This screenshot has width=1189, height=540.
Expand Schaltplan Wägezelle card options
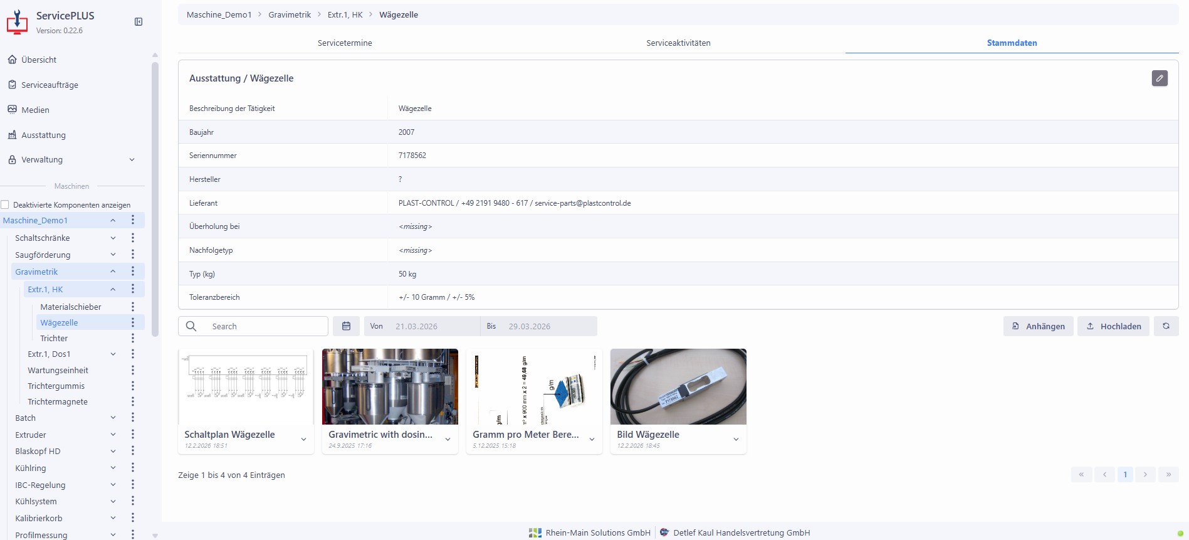303,440
